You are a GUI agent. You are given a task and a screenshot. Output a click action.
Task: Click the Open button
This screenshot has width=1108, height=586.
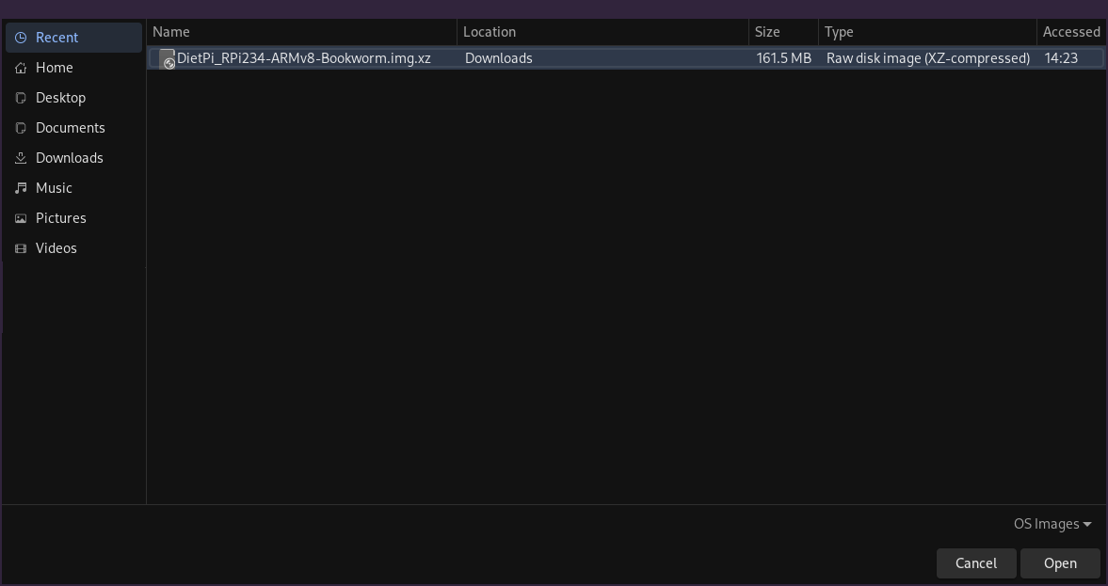click(x=1060, y=563)
